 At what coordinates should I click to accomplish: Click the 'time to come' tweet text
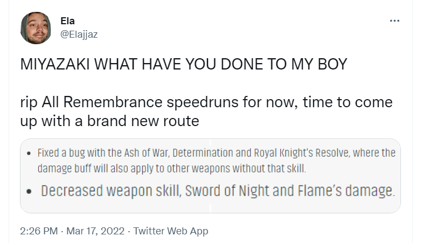point(348,102)
